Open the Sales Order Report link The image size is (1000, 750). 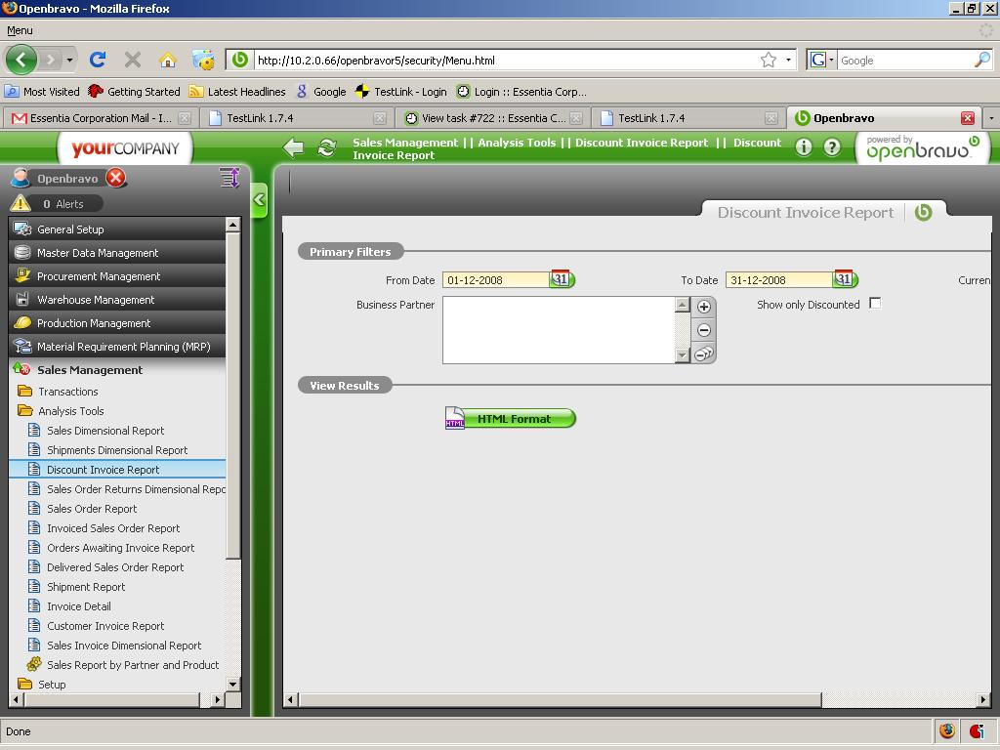tap(92, 509)
